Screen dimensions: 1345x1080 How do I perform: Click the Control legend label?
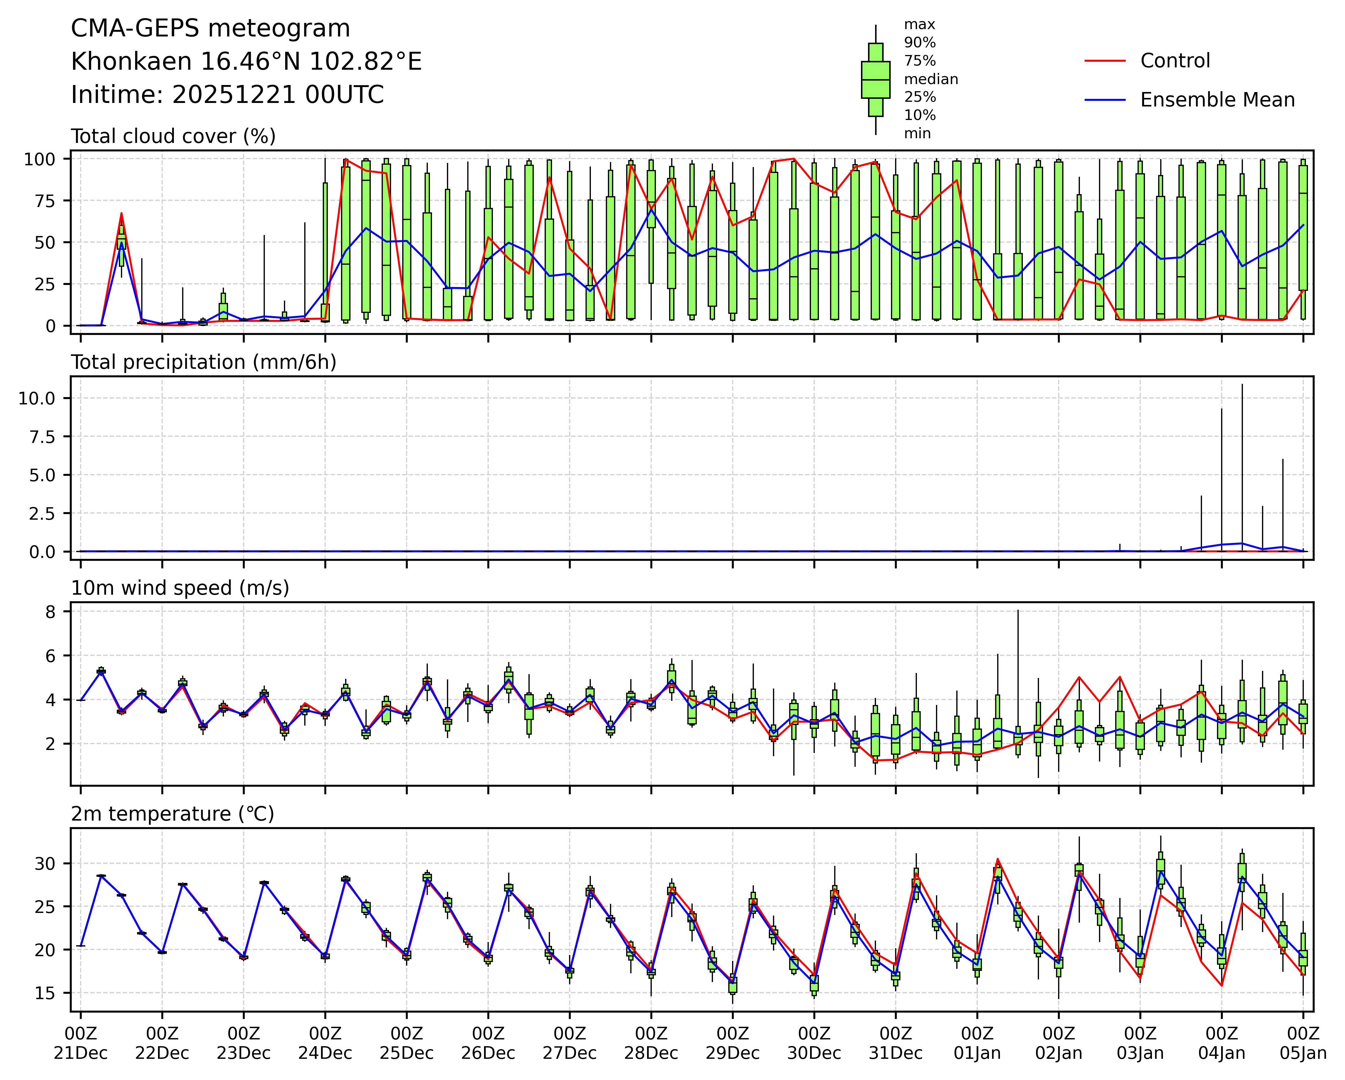coord(1175,61)
